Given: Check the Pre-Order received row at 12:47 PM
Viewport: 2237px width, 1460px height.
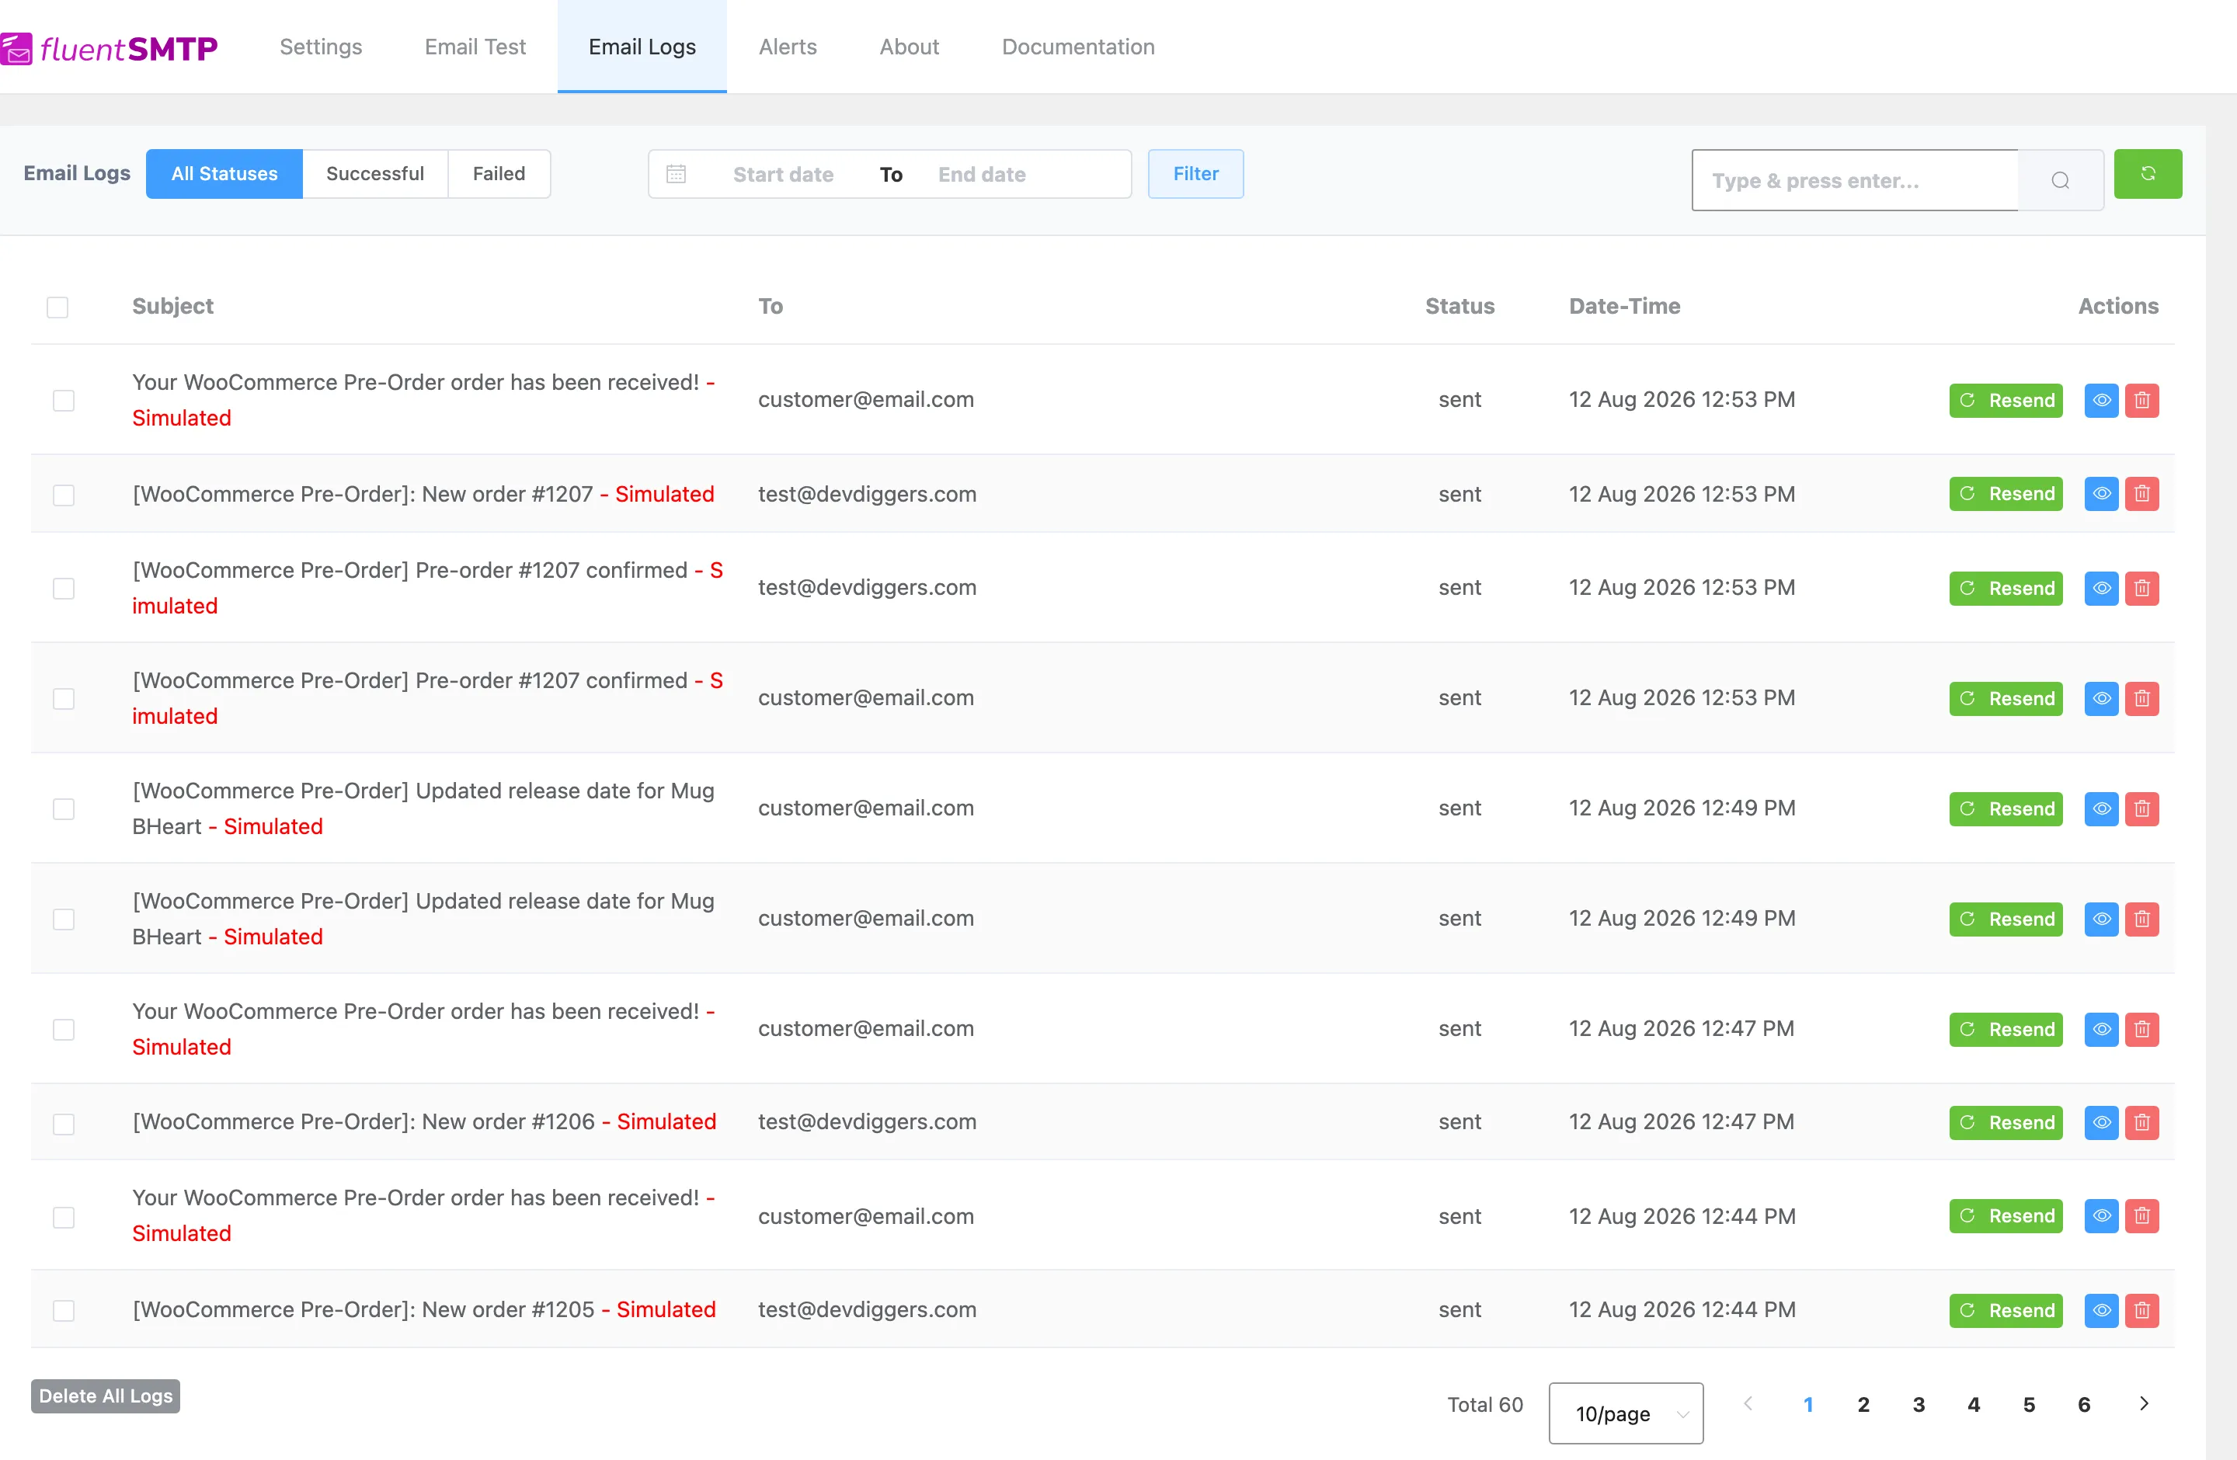Looking at the screenshot, I should point(63,1030).
